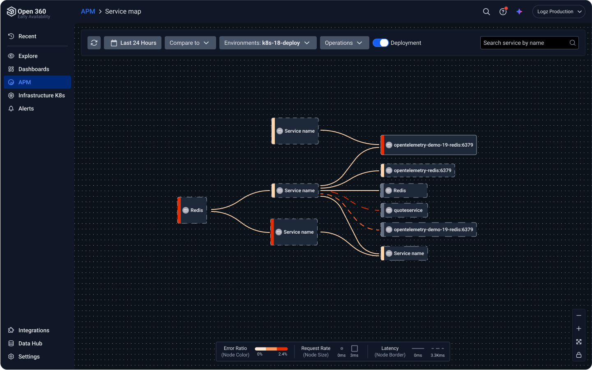Select the opentelemetry-redis:6379 node
This screenshot has height=370, width=592.
[x=418, y=170]
